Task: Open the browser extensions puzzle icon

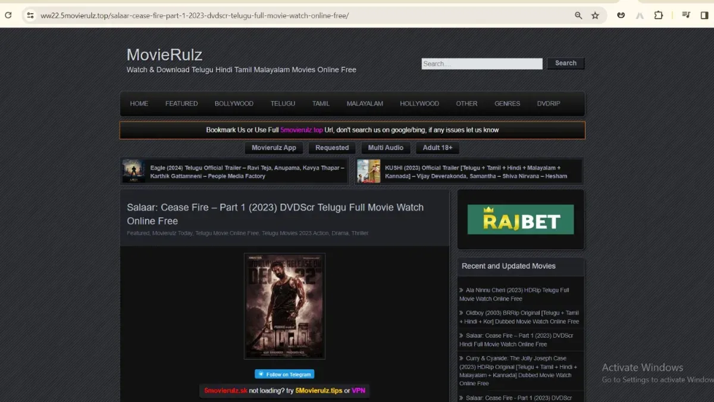Action: click(659, 15)
